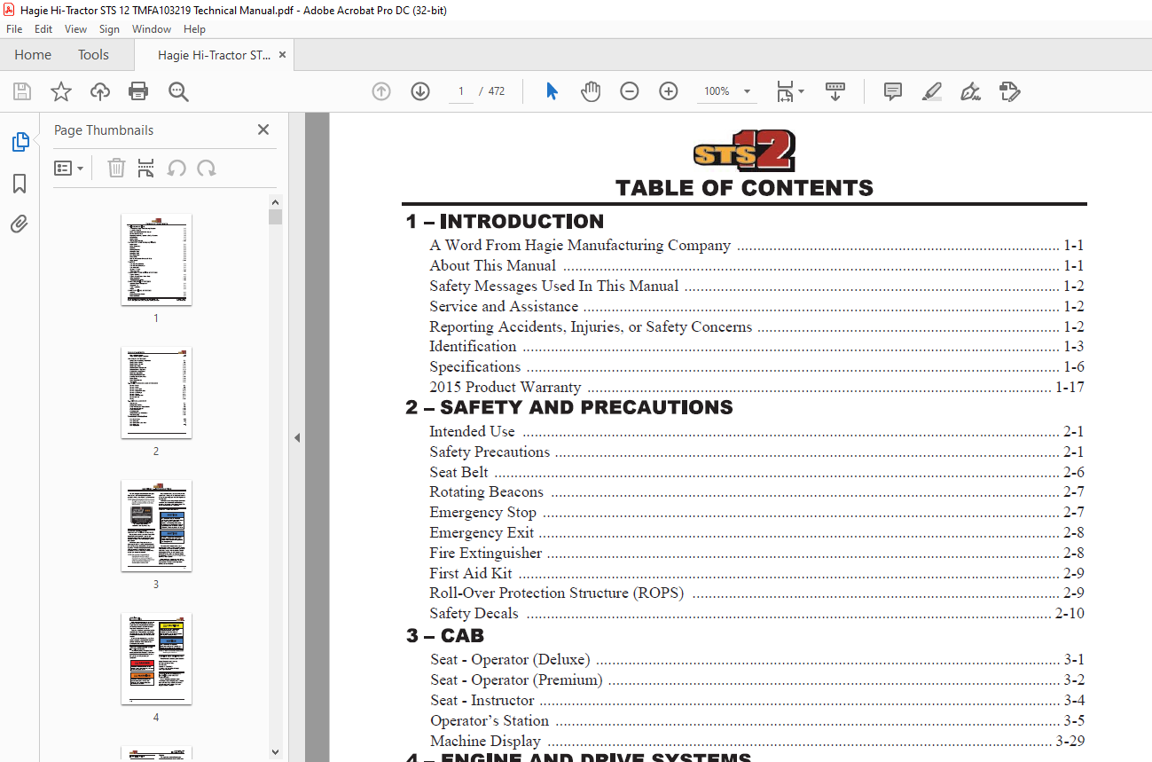
Task: Click the page number input field
Action: click(x=460, y=91)
